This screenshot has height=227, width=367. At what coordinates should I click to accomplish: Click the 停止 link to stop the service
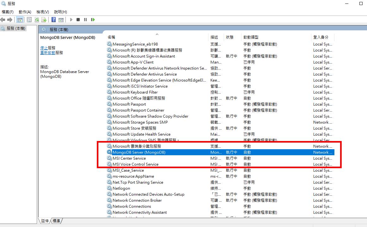click(44, 48)
